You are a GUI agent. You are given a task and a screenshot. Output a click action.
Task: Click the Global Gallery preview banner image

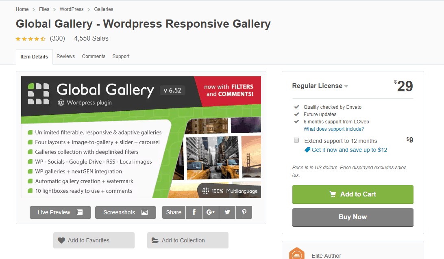pyautogui.click(x=141, y=137)
